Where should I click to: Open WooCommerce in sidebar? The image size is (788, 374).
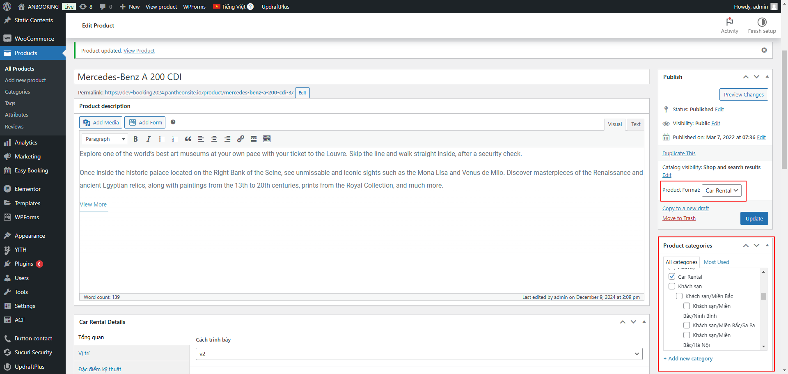[x=33, y=39]
